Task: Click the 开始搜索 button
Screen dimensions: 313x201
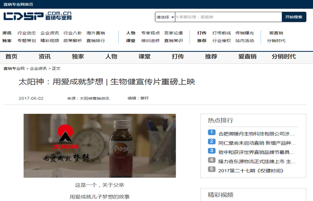Action: [x=294, y=17]
